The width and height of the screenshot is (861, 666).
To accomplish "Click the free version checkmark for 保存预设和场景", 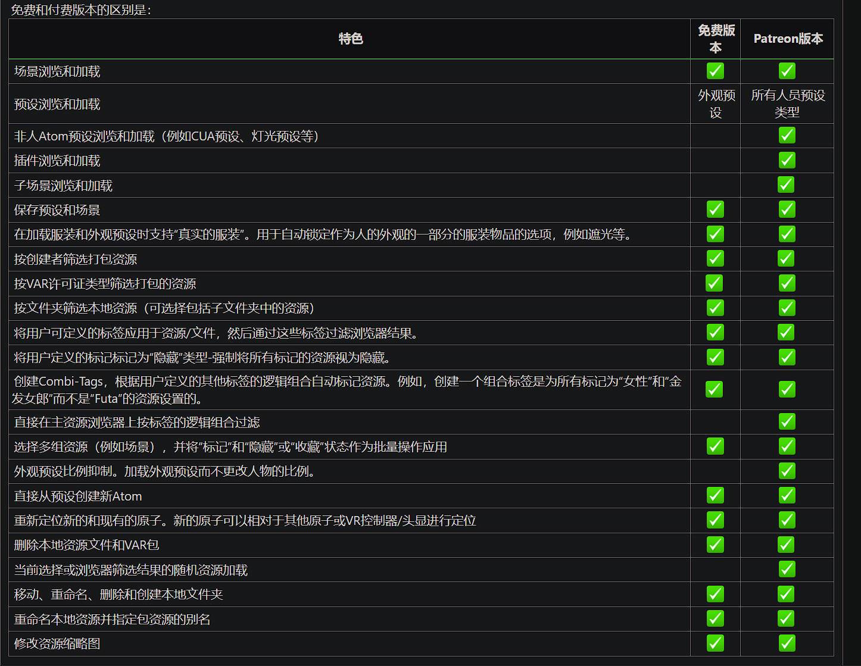I will pyautogui.click(x=715, y=210).
